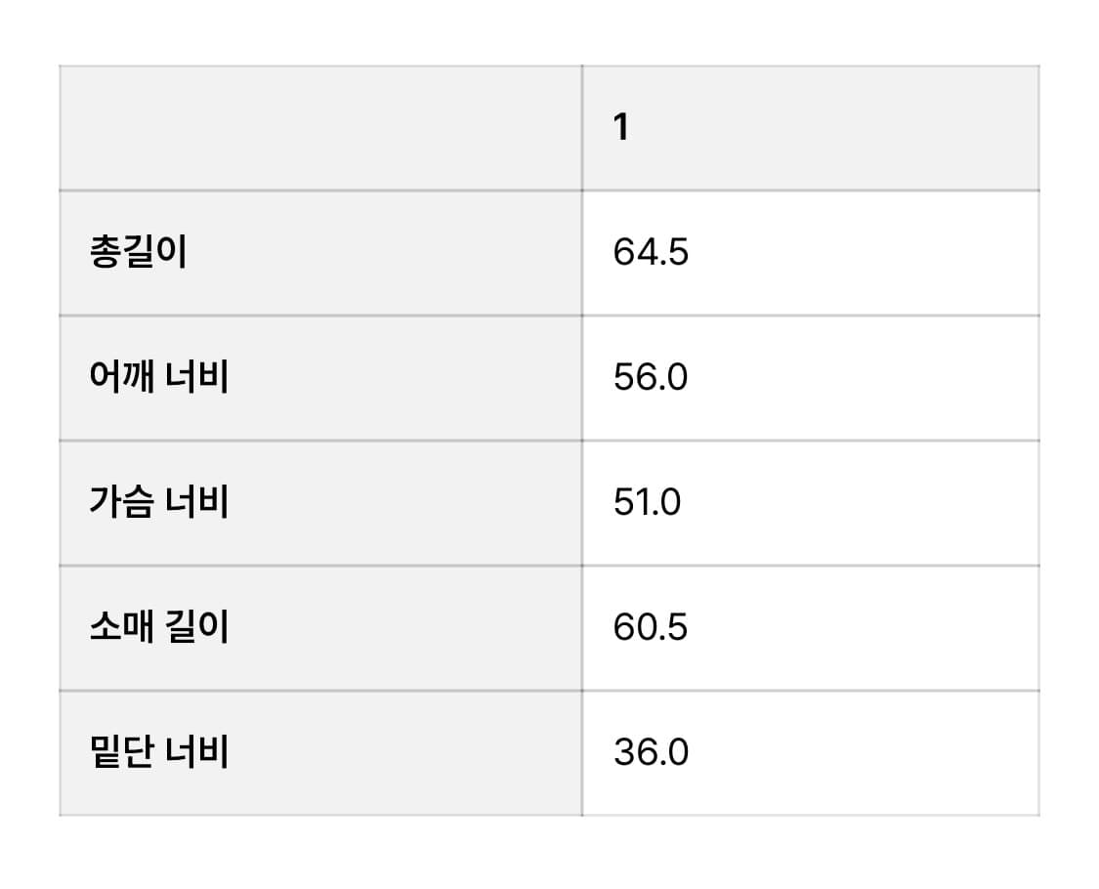Click the size column header "1"

pos(621,128)
